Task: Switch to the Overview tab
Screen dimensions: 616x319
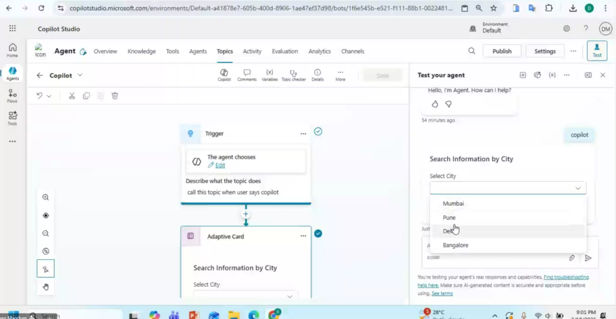Action: [x=105, y=51]
